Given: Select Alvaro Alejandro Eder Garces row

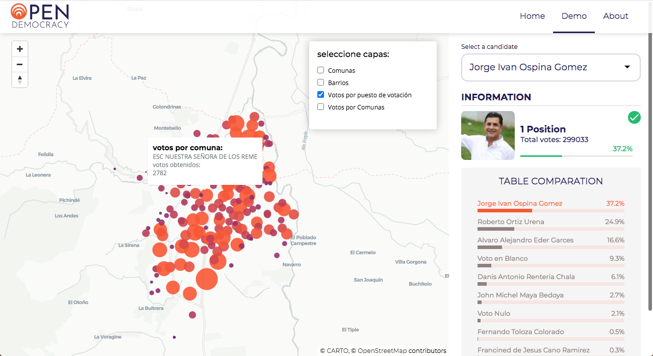Looking at the screenshot, I should (x=551, y=243).
